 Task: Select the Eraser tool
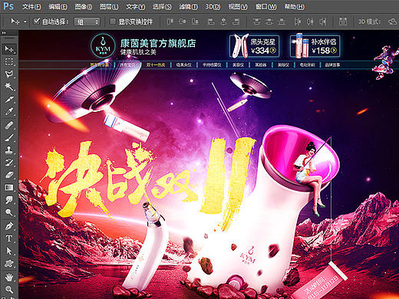tap(9, 175)
